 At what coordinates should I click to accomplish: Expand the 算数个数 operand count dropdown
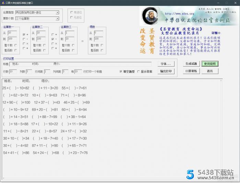(x=57, y=18)
